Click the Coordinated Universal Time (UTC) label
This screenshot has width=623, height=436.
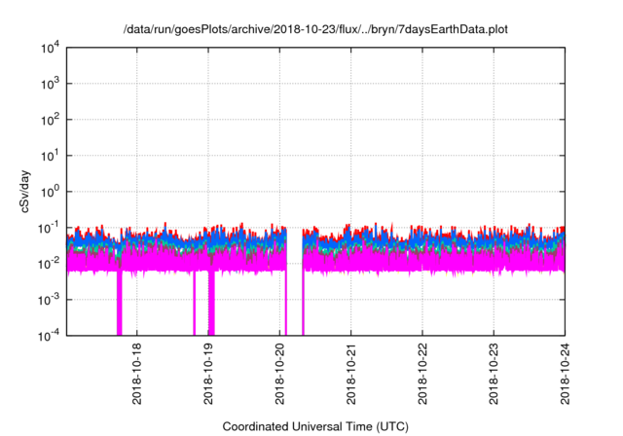315,426
